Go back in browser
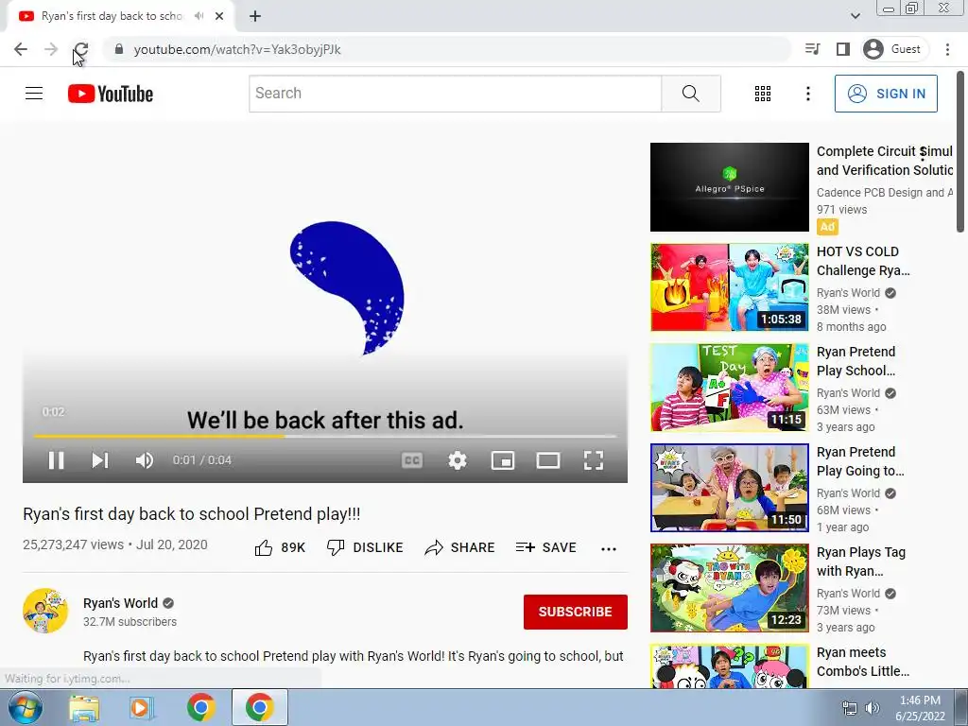Image resolution: width=968 pixels, height=726 pixels. tap(21, 49)
